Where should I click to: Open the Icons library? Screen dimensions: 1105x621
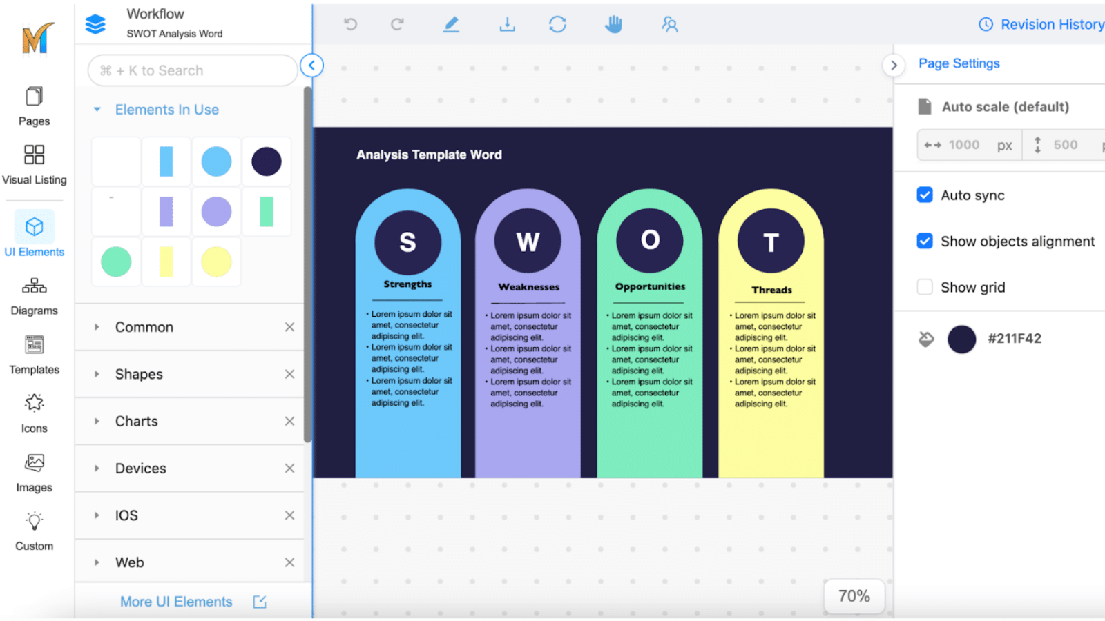(32, 411)
